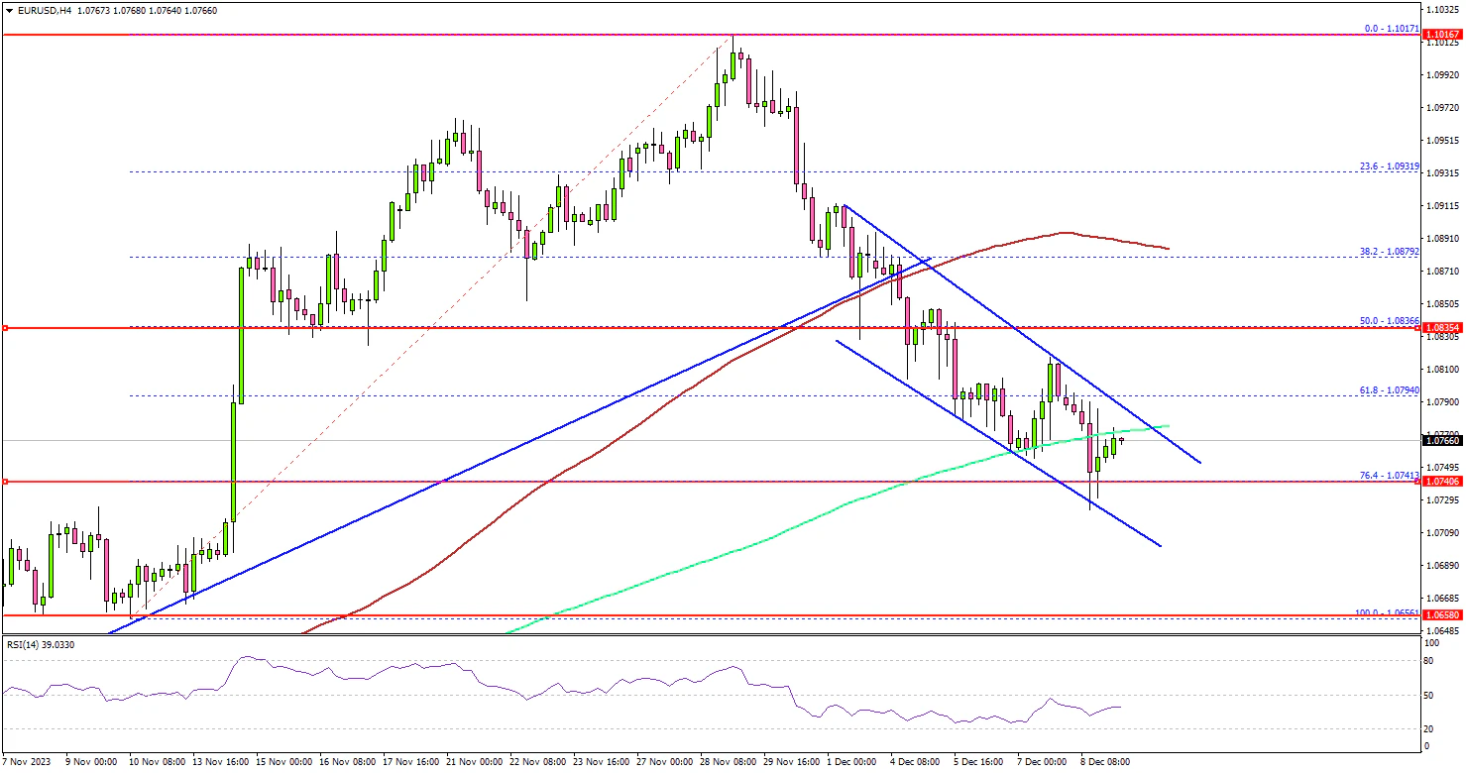Click the RSI 50 level scale mark
The height and width of the screenshot is (773, 1466).
tap(1428, 696)
